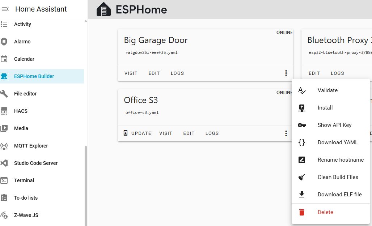The width and height of the screenshot is (372, 226).
Task: Click the Big Garage Door title
Action: coord(156,40)
